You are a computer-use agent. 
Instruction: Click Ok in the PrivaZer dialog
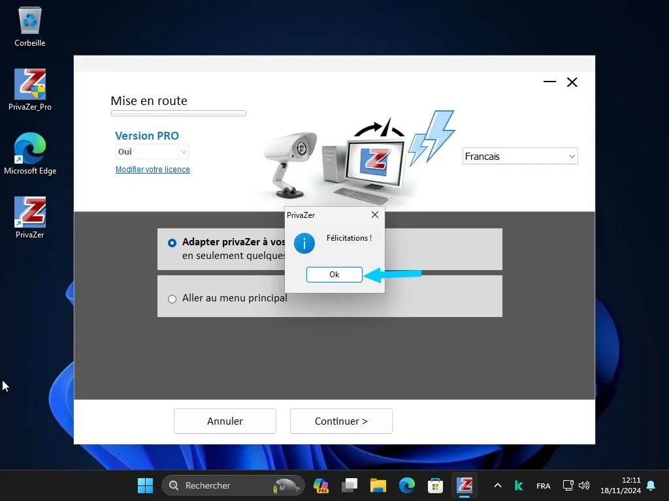click(x=334, y=275)
